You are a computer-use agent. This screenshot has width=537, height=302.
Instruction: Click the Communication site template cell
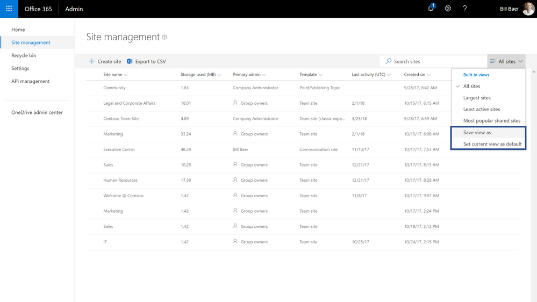(x=319, y=149)
